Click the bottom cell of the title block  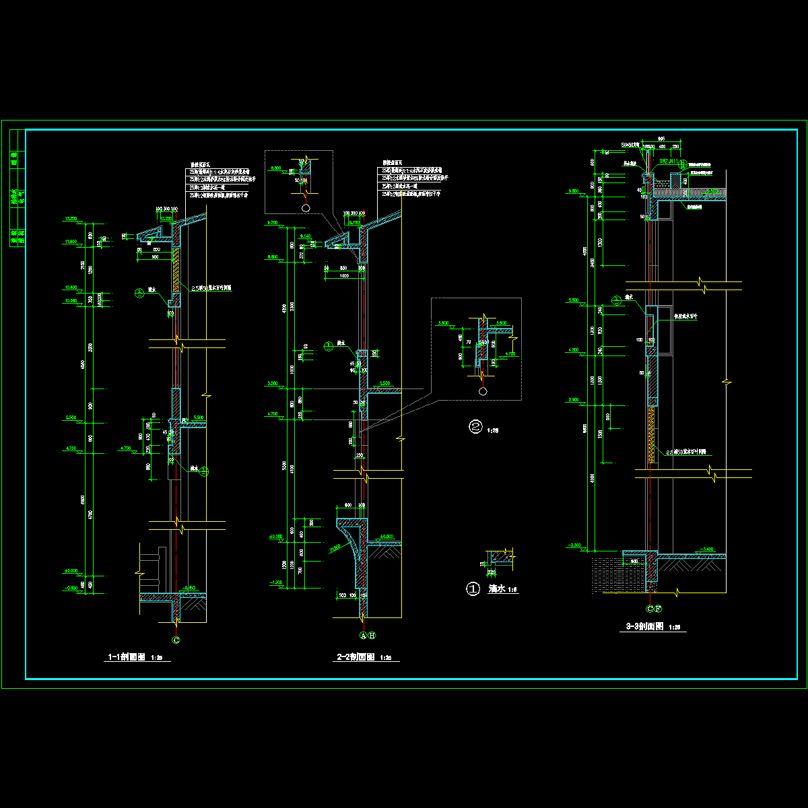point(18,236)
